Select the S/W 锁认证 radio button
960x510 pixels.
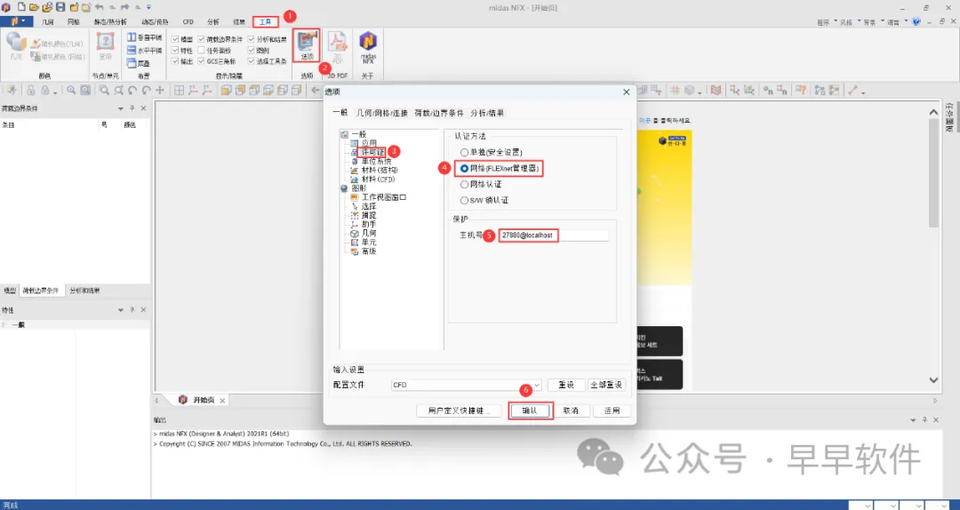point(464,200)
